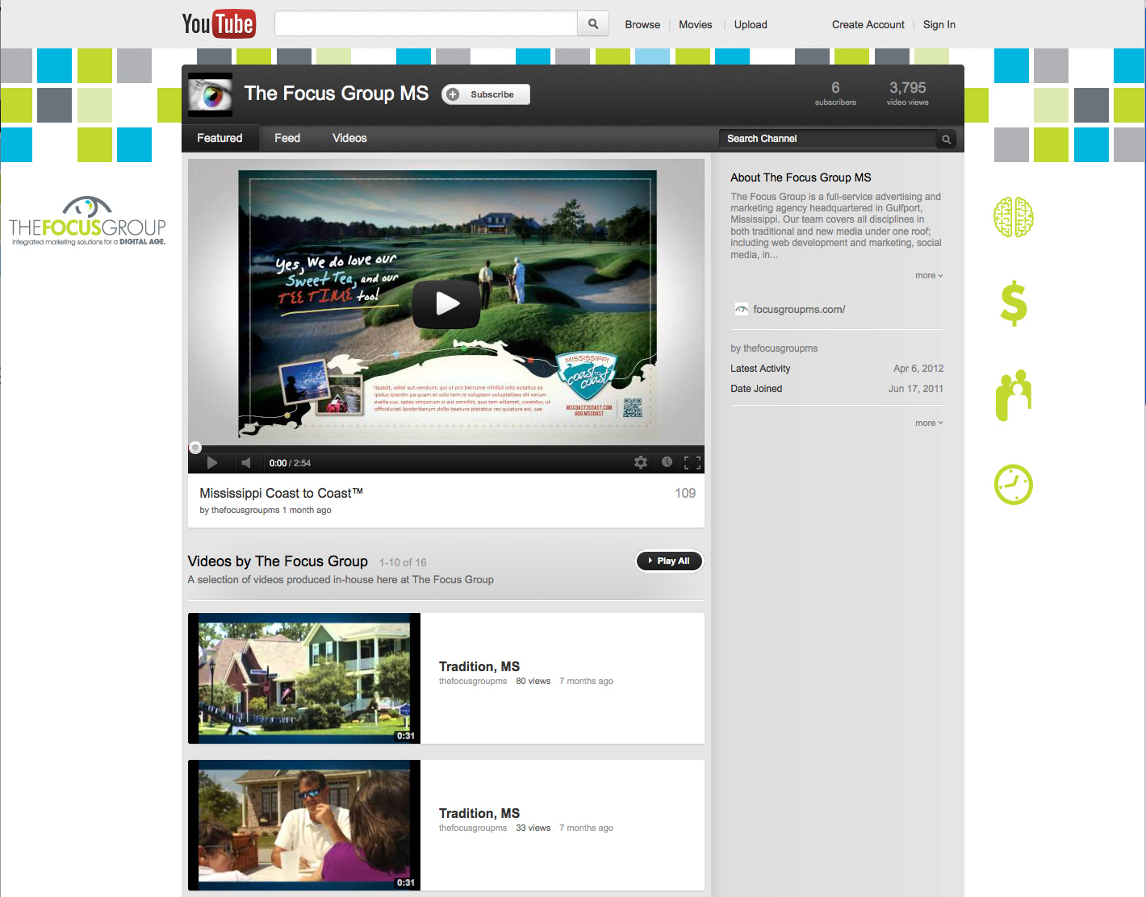Click the About The Focus Group MS heading
The image size is (1146, 897).
click(x=801, y=177)
